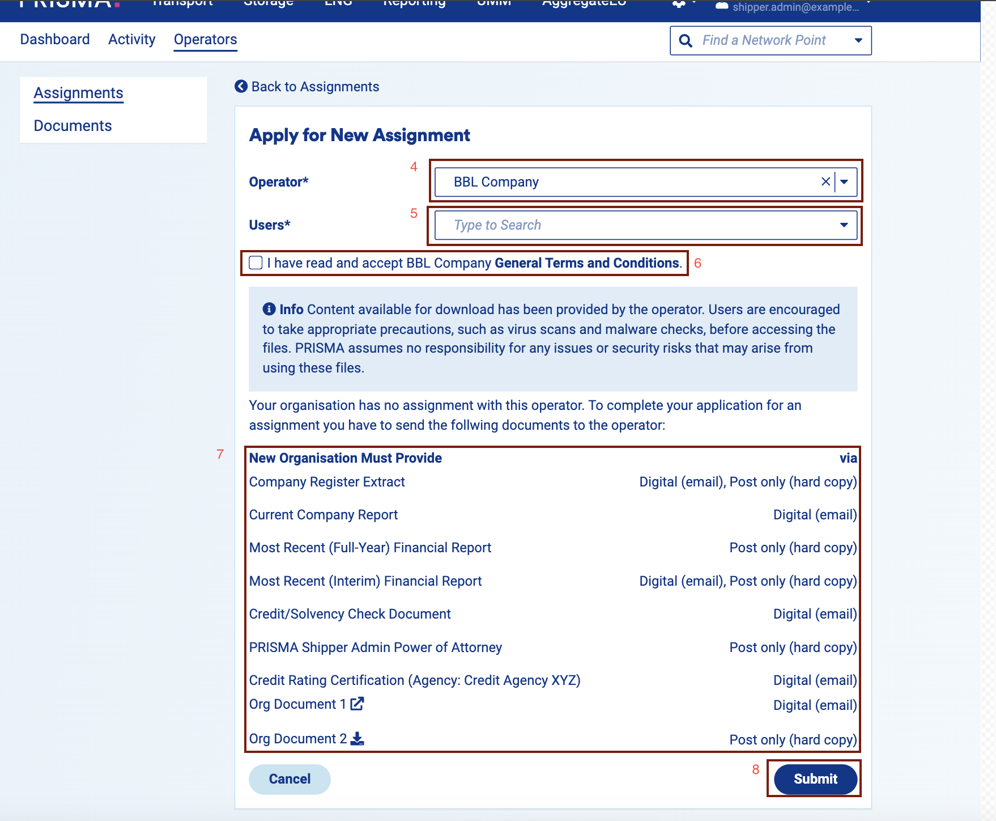
Task: Click 'PRISMA Shipper Admin Power of Attorney' text
Action: tap(376, 648)
